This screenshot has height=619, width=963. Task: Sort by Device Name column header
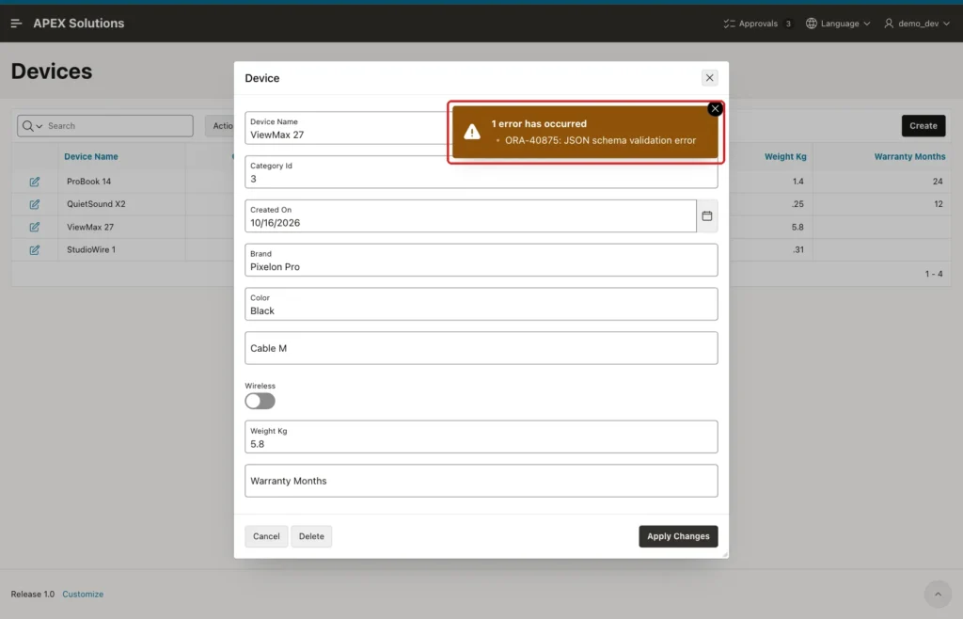click(x=91, y=156)
